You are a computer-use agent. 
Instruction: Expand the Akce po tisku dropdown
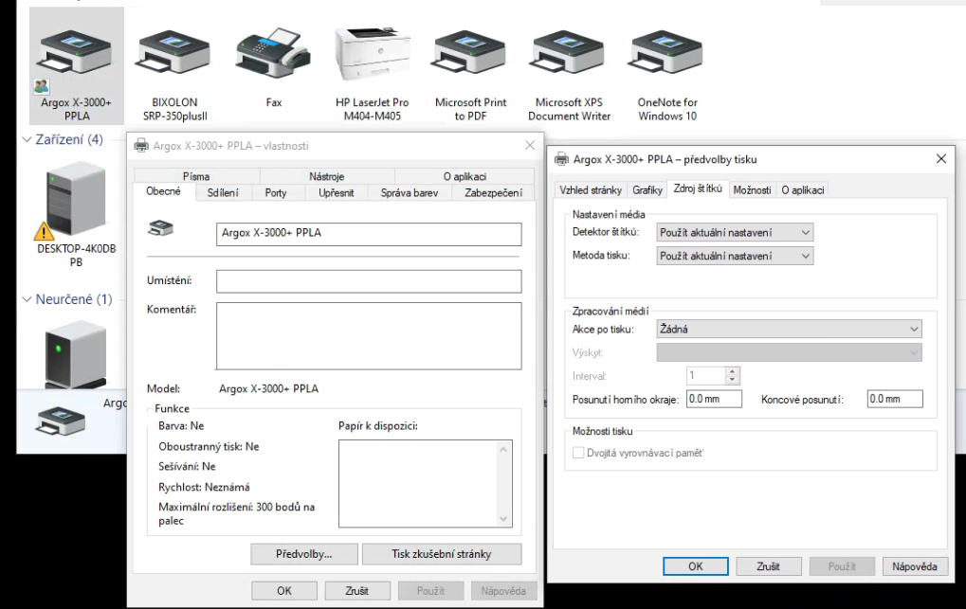(789, 329)
